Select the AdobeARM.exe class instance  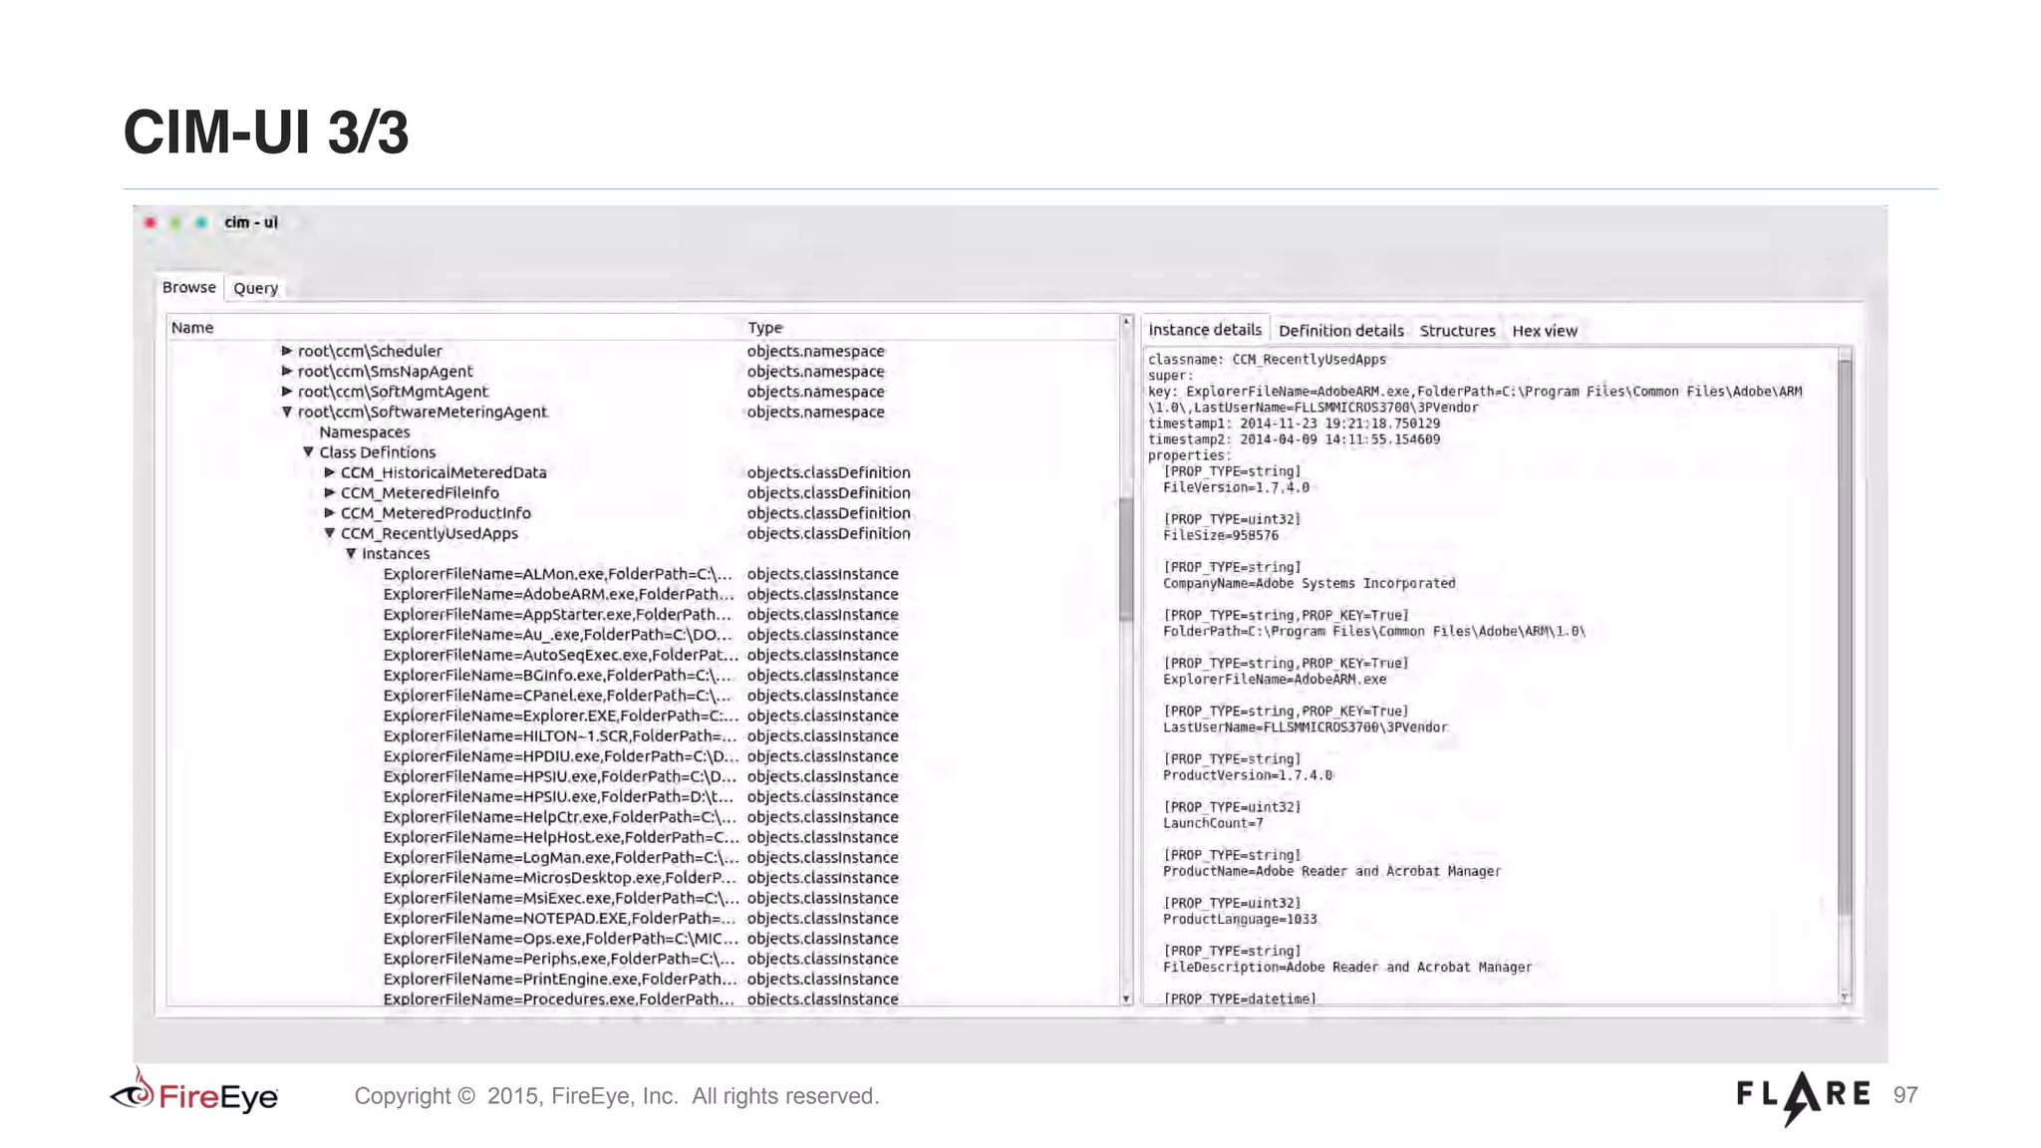click(558, 595)
